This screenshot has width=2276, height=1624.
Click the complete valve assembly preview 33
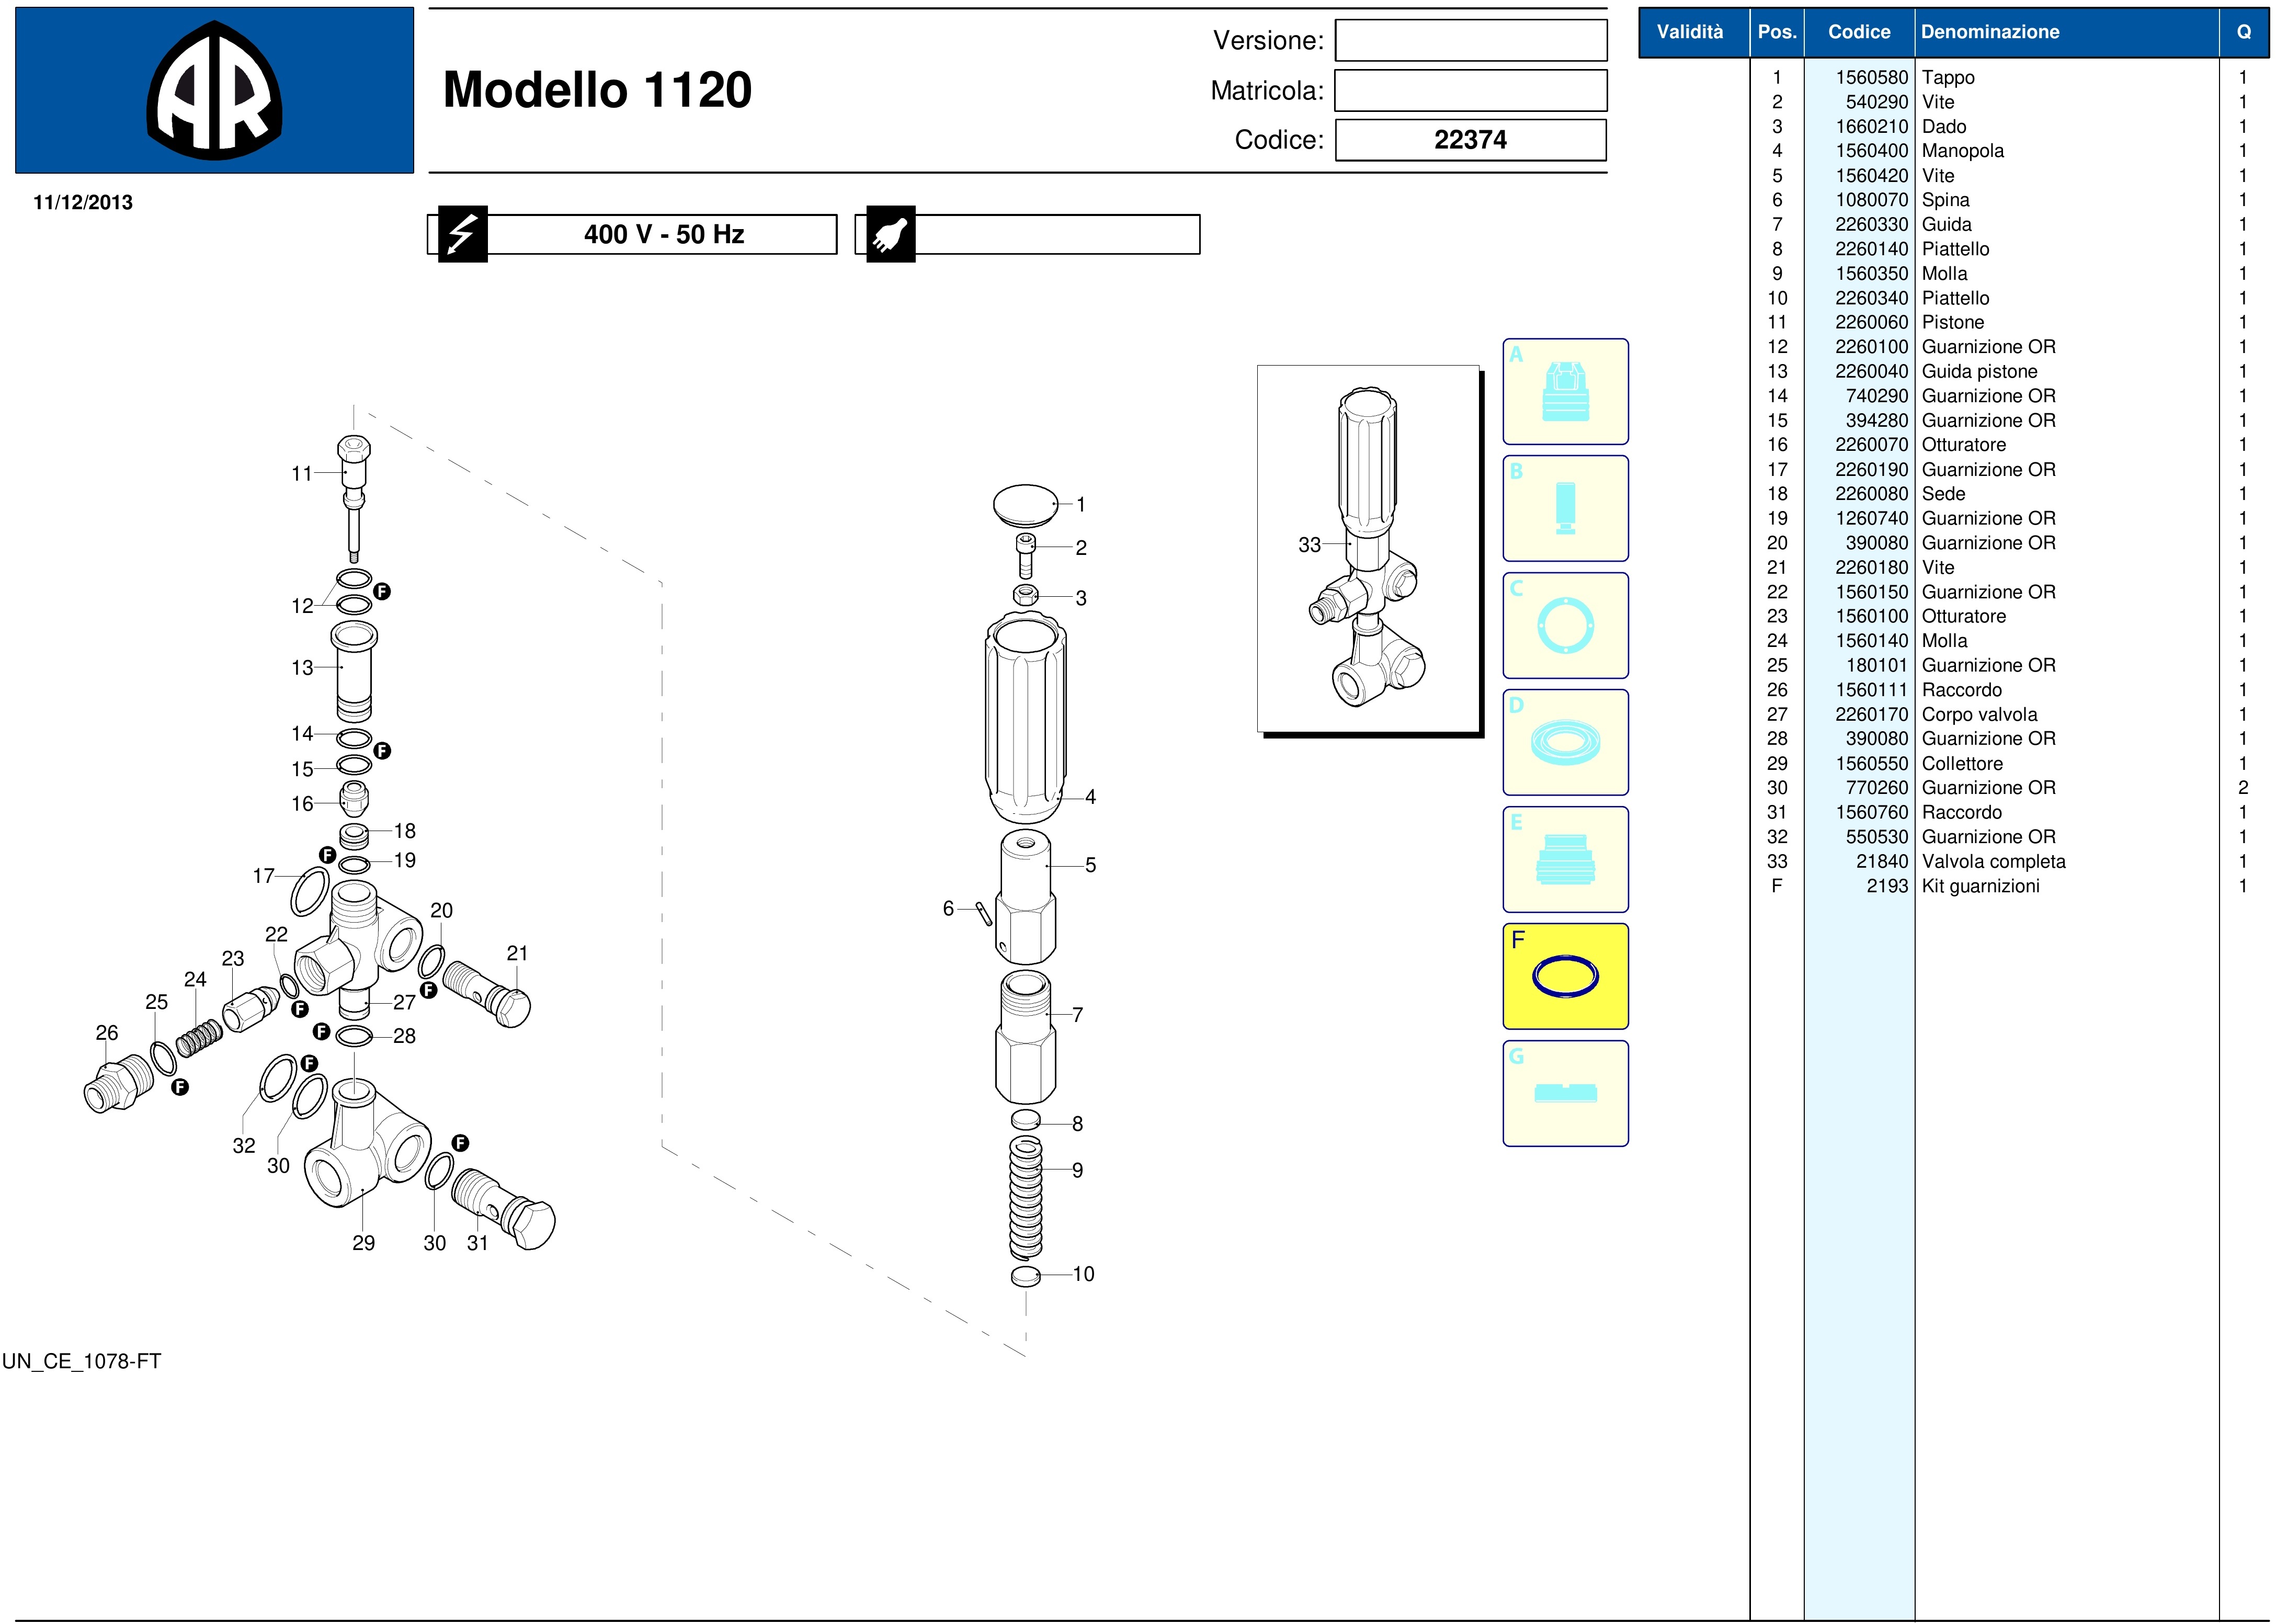(1367, 548)
